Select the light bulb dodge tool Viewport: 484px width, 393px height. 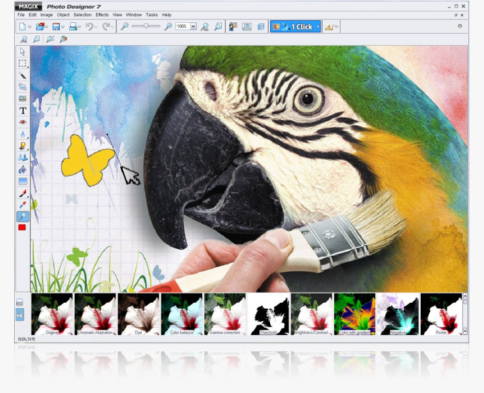[x=23, y=146]
